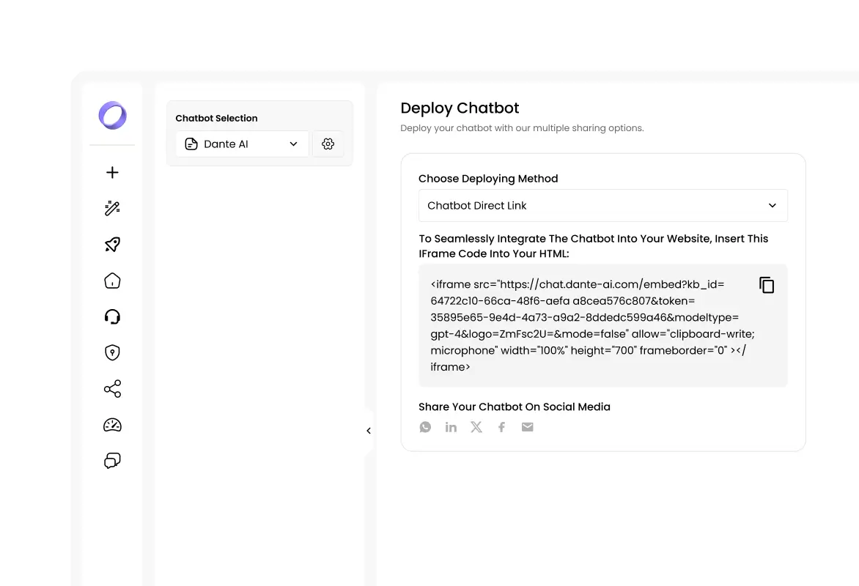Image resolution: width=859 pixels, height=586 pixels.
Task: Share chatbot via email icon
Action: pos(527,427)
